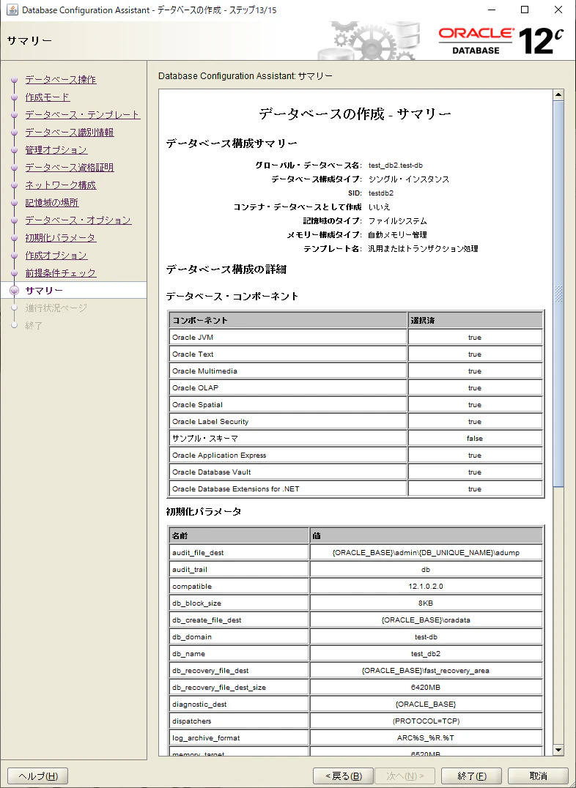Click Oracle Database Vault row
Viewport: 576px width, 788px height.
coord(356,472)
